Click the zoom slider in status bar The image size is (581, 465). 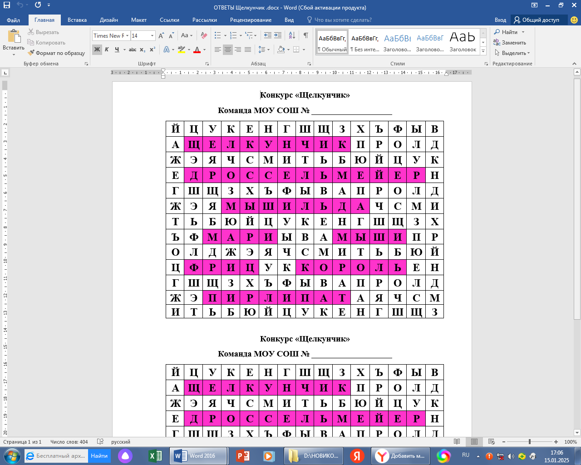(529, 442)
